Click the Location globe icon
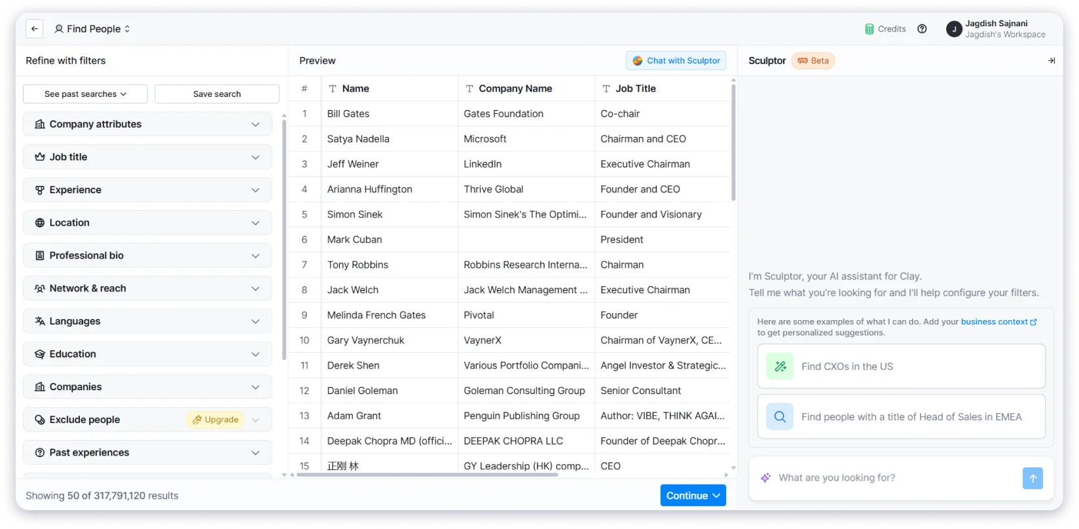1079x529 pixels. pyautogui.click(x=40, y=223)
